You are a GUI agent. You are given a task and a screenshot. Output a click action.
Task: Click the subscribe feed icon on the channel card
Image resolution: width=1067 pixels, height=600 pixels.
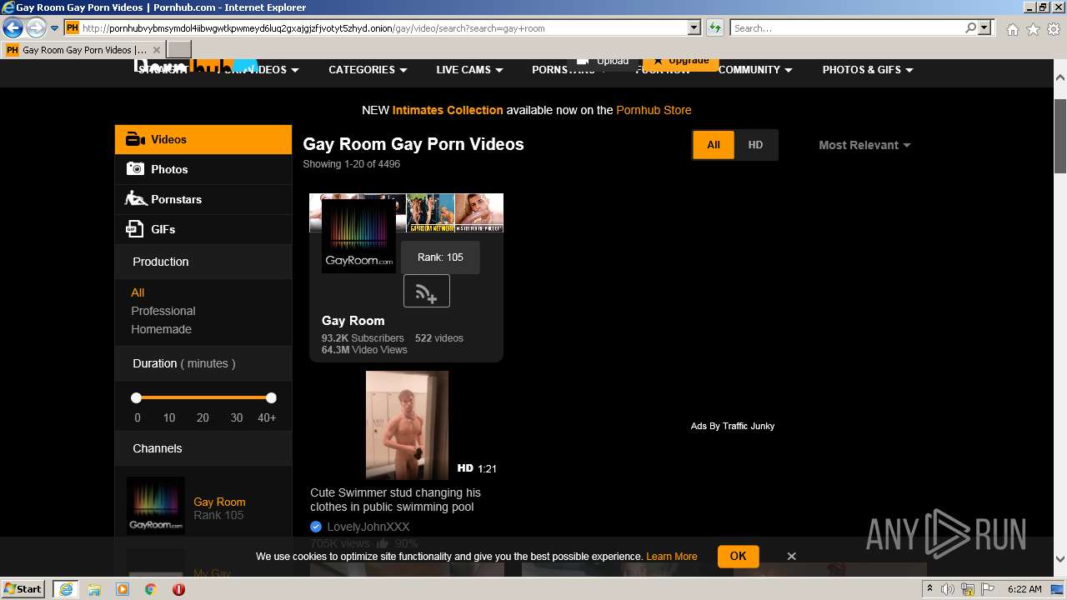click(x=426, y=291)
